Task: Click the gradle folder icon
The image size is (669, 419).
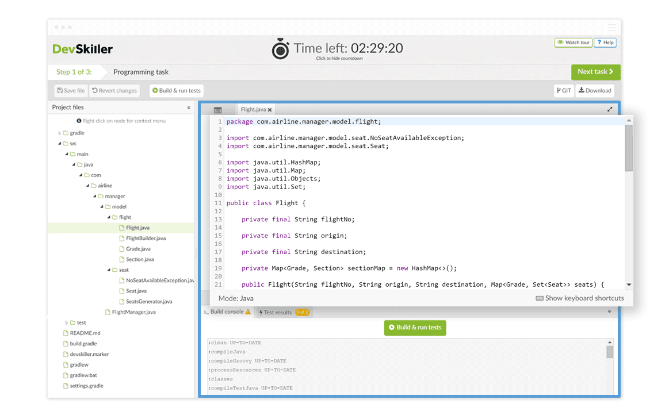Action: click(x=66, y=133)
